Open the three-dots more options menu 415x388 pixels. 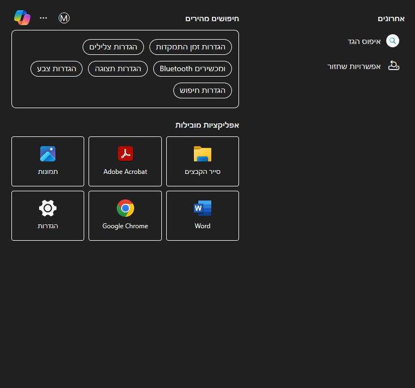(43, 18)
